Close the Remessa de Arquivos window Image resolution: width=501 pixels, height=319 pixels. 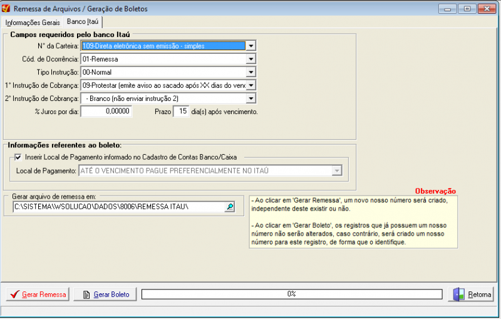(487, 9)
